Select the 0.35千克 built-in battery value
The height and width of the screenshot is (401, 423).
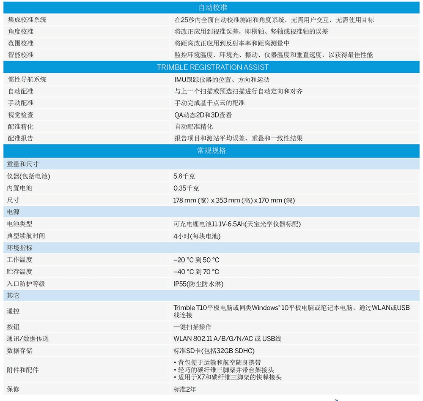point(186,188)
